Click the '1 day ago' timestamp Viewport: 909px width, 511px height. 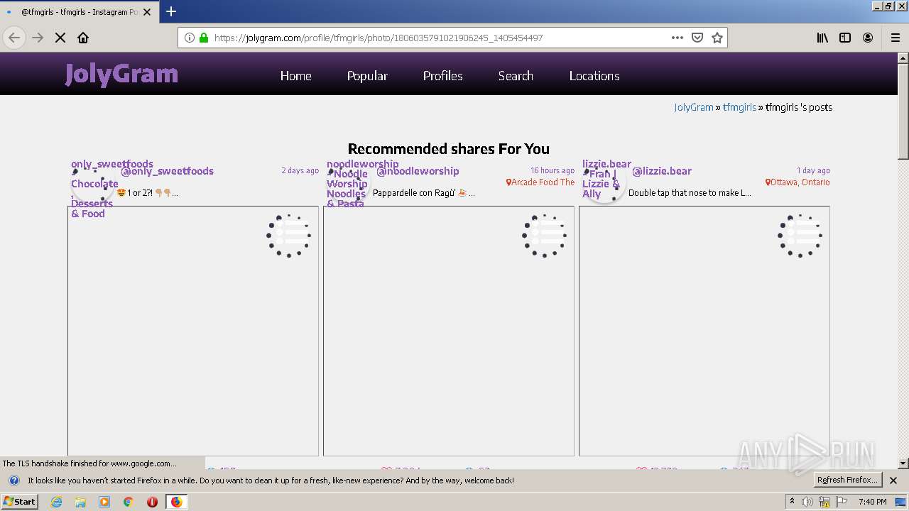813,170
